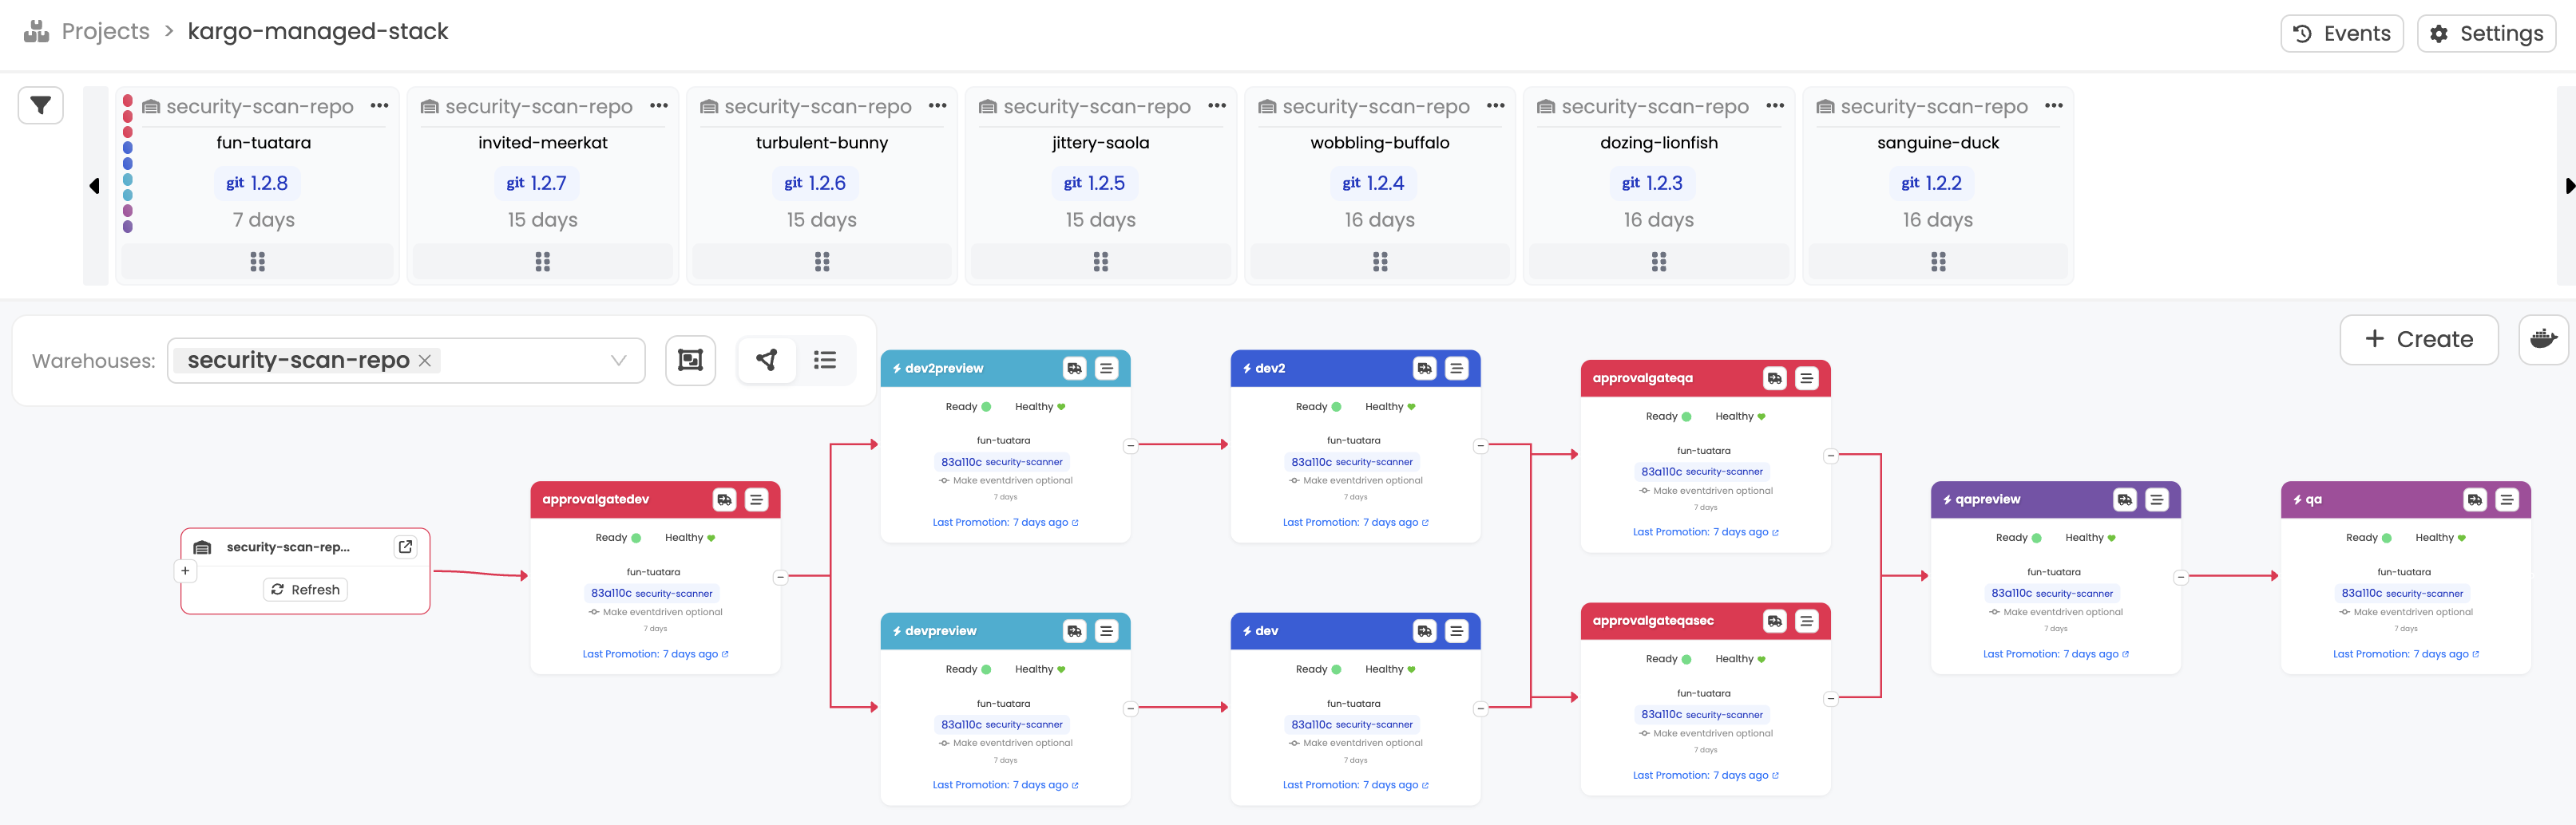Open the turbulent-bunny freight options menu
The image size is (2576, 825).
(937, 106)
